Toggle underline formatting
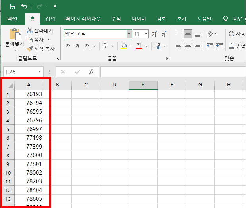Viewport: 246px width, 208px height. (87, 46)
